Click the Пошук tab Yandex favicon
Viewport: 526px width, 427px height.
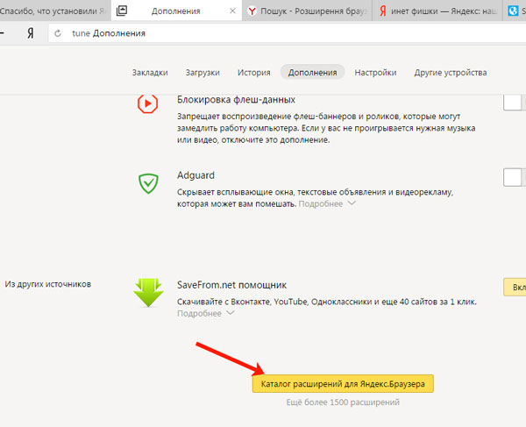tap(252, 11)
